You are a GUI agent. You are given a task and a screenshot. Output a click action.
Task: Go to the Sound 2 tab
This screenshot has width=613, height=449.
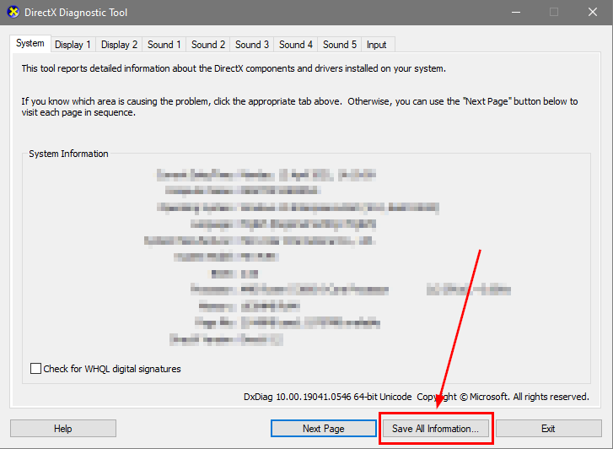point(208,45)
